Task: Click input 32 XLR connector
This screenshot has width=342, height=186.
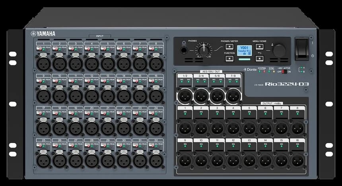Action: pos(156,161)
